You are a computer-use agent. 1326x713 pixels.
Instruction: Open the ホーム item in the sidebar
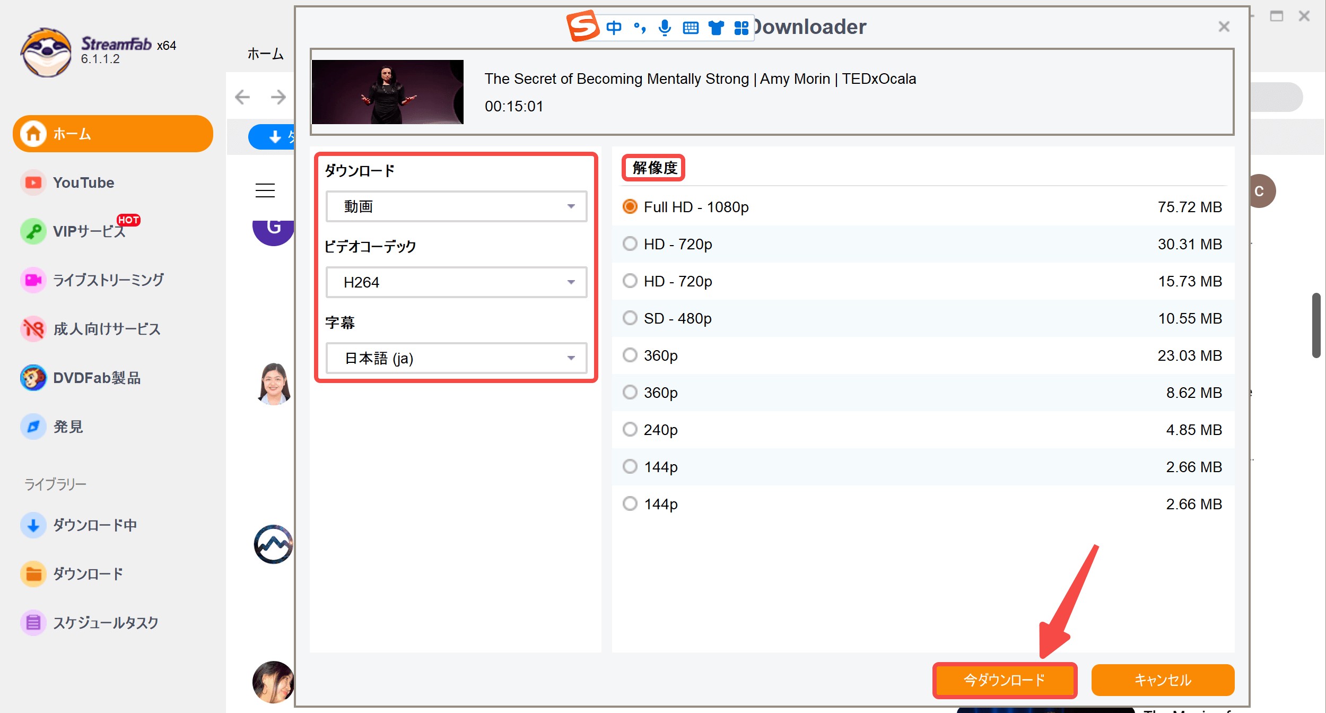pos(113,134)
